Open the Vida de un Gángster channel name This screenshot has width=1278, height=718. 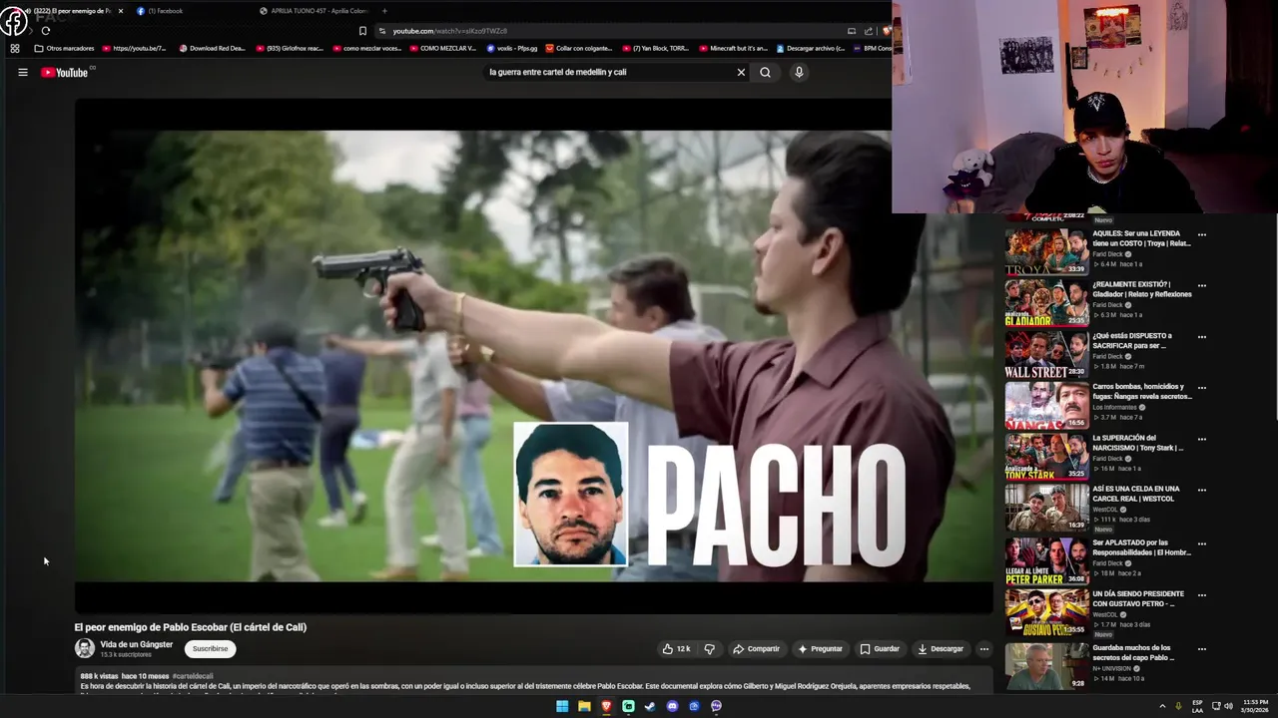(x=137, y=644)
